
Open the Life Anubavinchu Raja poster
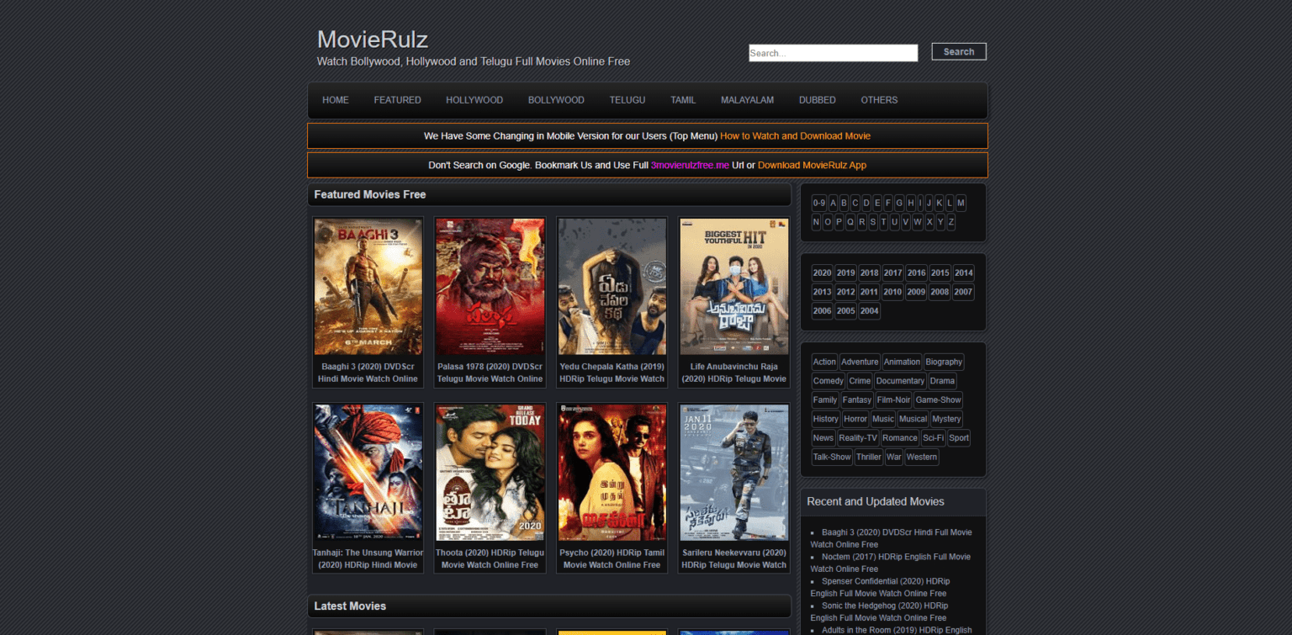pos(733,287)
